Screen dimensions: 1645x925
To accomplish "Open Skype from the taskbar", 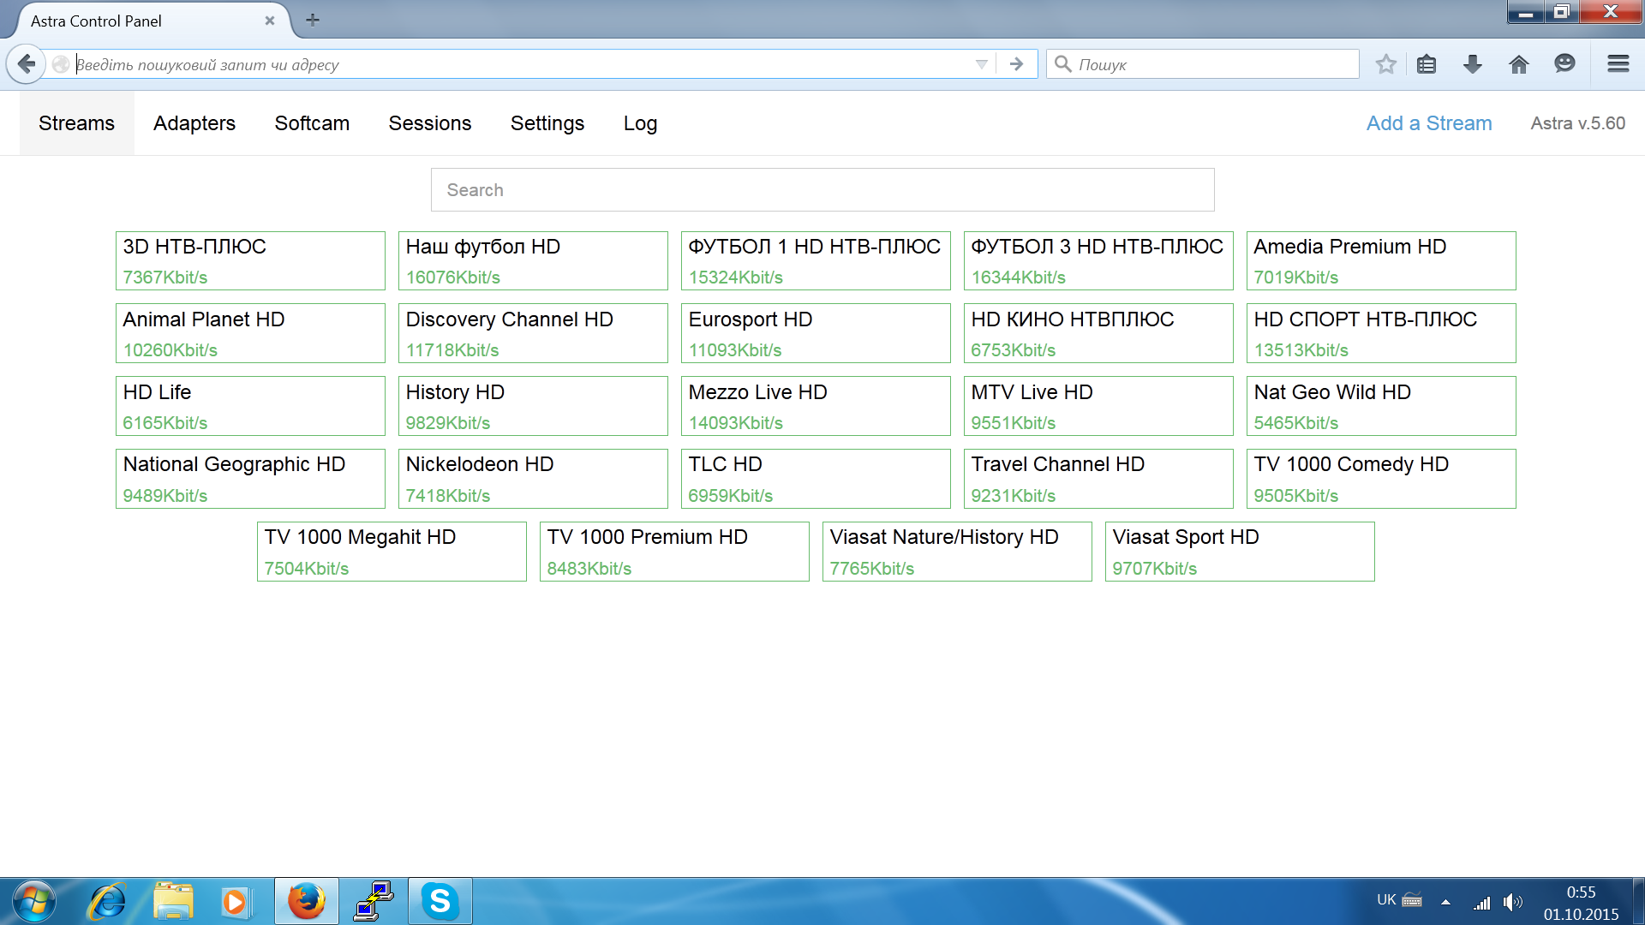I will [x=440, y=901].
